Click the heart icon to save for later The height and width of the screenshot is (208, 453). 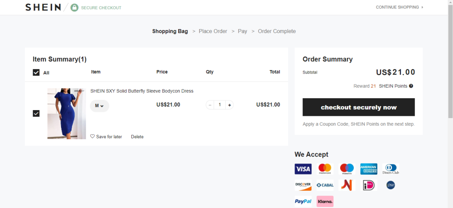(92, 137)
